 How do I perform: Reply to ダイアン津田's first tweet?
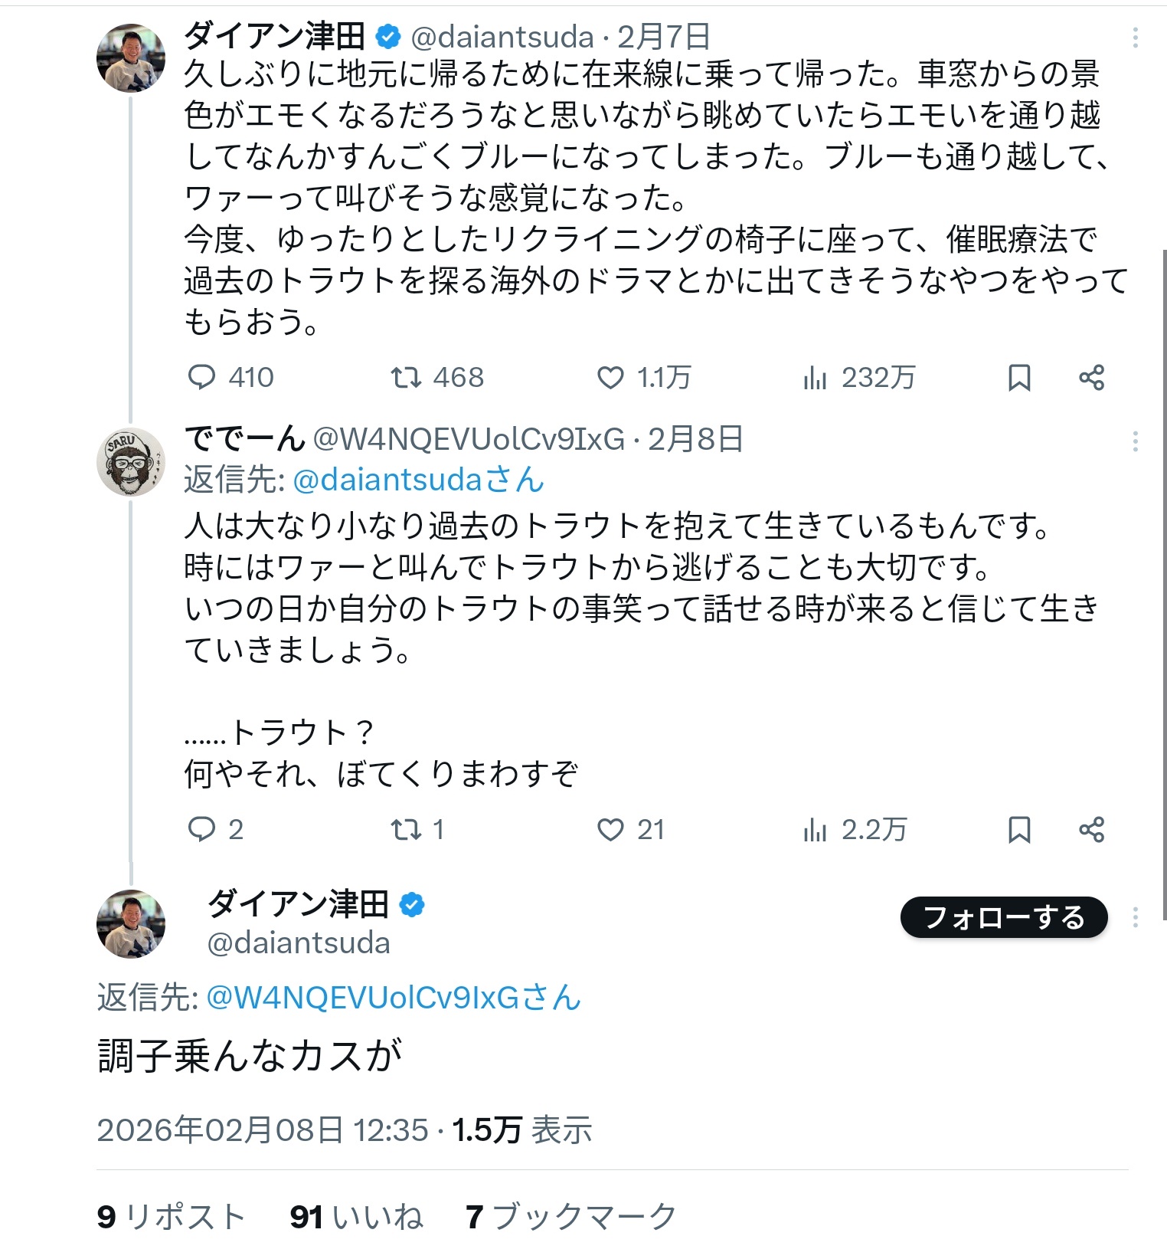click(x=202, y=378)
